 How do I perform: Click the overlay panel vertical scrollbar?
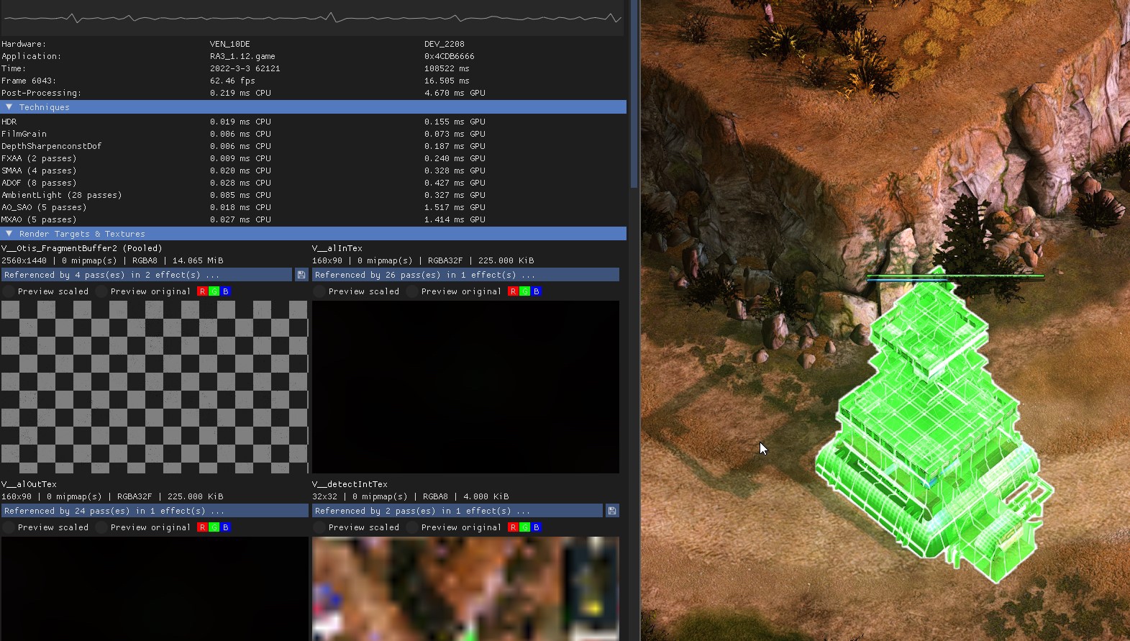(634, 94)
